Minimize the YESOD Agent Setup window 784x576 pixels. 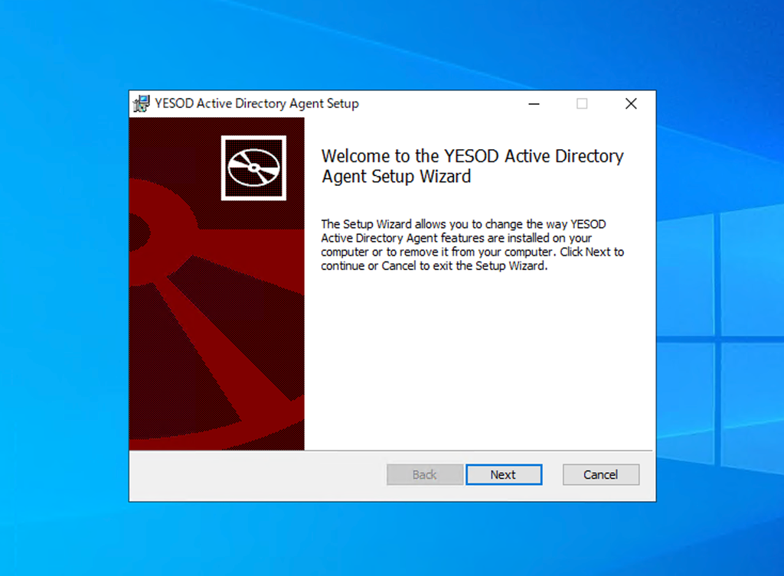point(534,104)
